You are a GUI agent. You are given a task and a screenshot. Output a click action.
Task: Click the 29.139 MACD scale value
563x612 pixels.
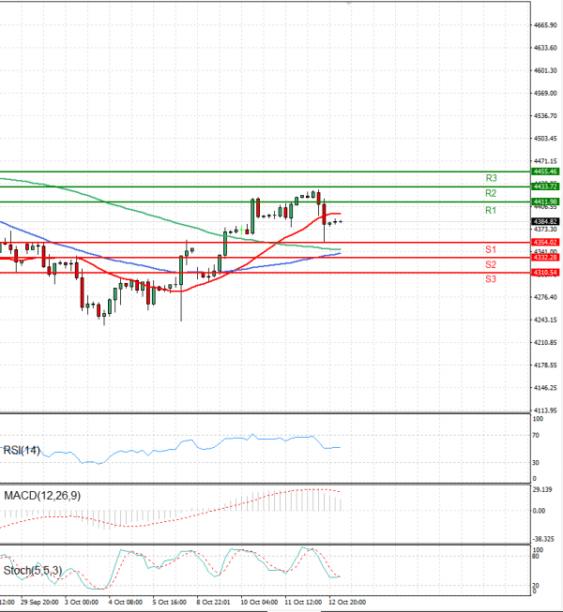(542, 489)
